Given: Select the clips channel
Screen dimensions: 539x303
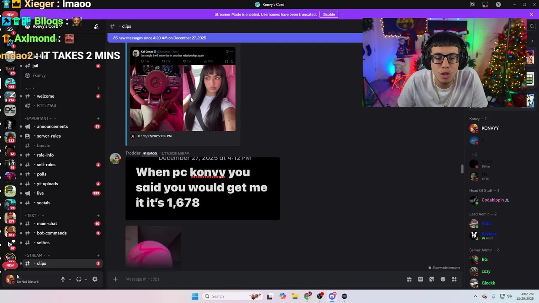Looking at the screenshot, I should (62, 263).
